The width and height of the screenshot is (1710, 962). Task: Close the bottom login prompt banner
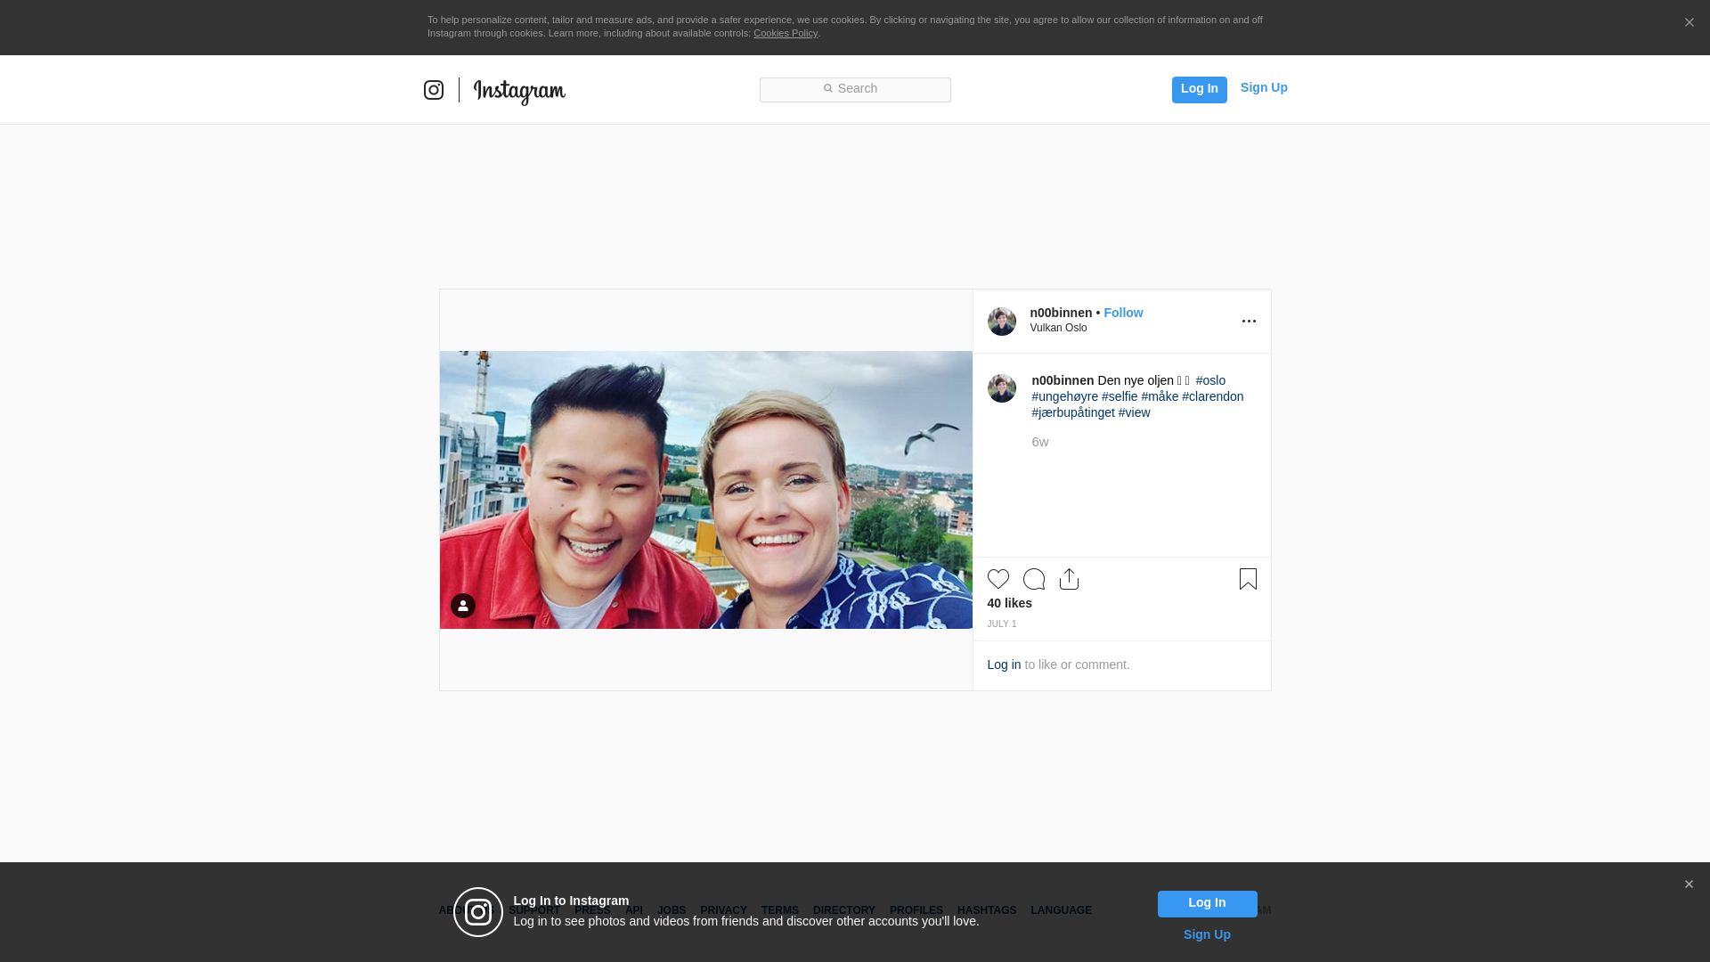[x=1689, y=885]
